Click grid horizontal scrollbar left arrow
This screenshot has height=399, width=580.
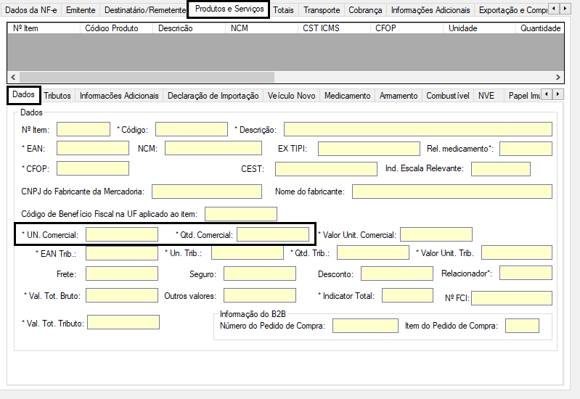pos(13,78)
